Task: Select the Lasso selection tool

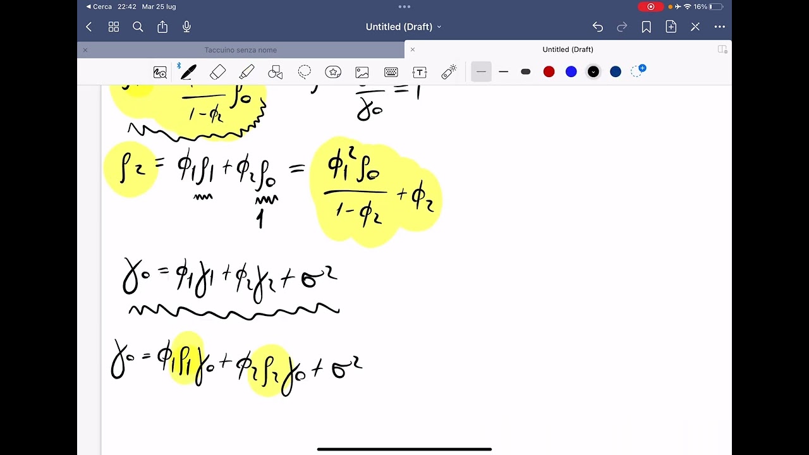Action: (305, 72)
